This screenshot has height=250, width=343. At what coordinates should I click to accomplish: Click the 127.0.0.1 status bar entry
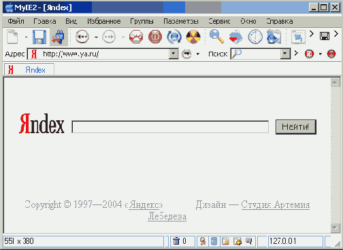tap(295, 241)
